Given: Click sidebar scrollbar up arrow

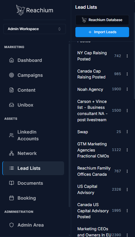Looking at the screenshot, I should coord(69,41).
